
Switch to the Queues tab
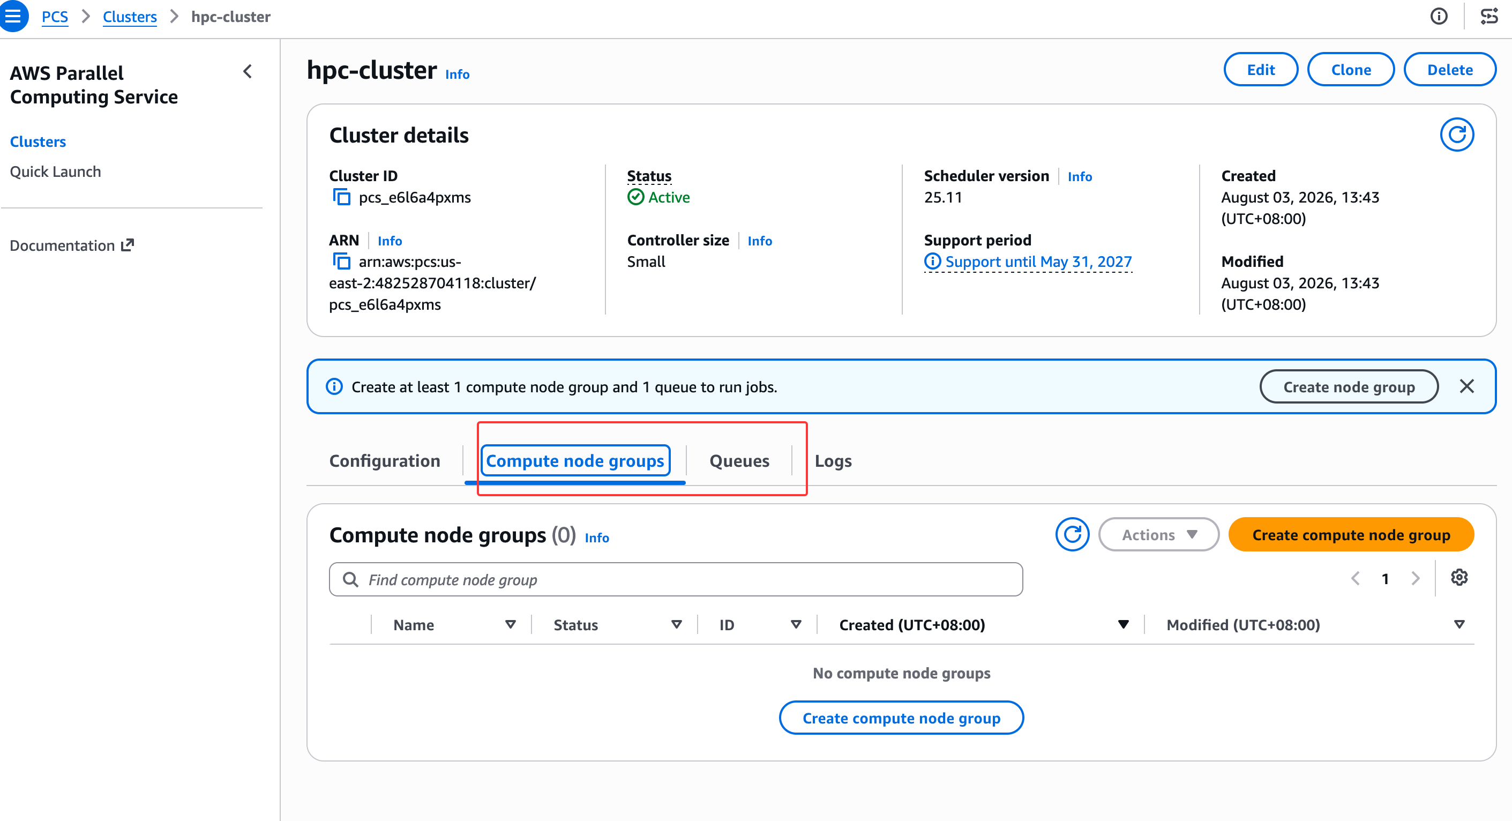(x=739, y=460)
